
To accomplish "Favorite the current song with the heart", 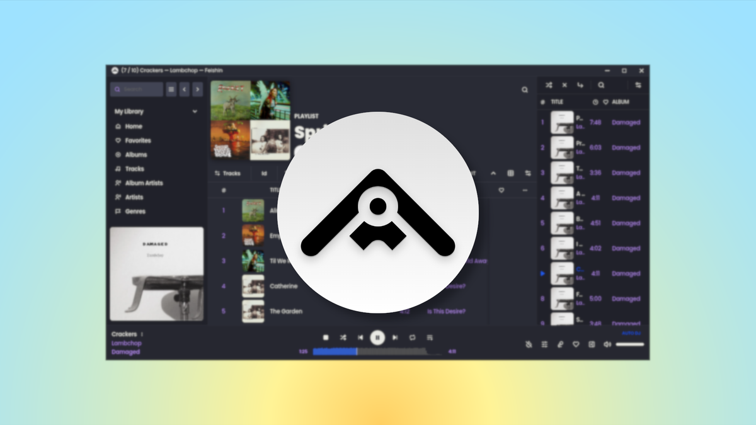I will (576, 344).
